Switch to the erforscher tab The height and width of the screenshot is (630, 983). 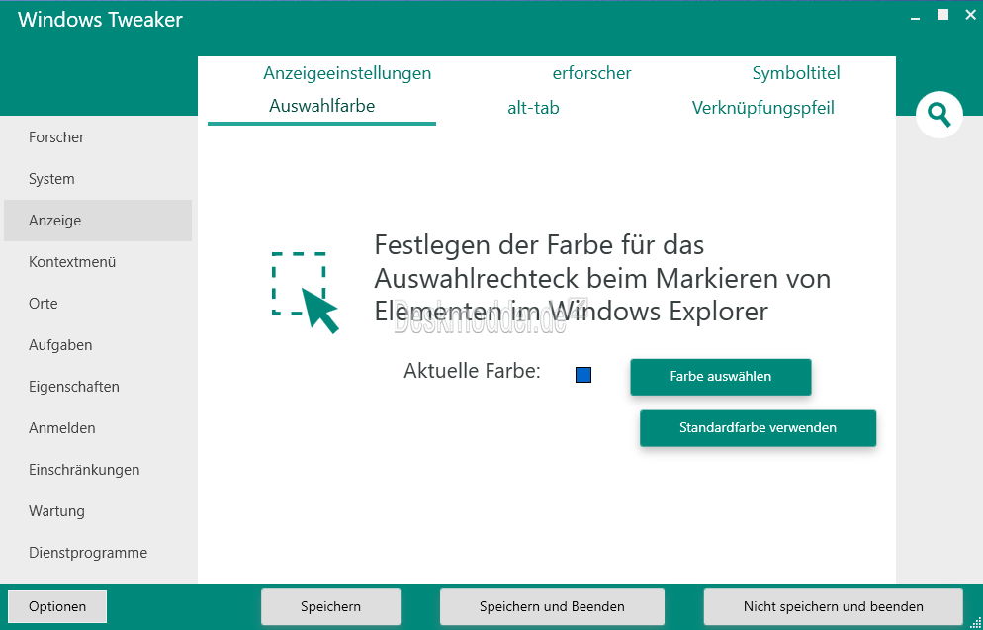(x=591, y=73)
